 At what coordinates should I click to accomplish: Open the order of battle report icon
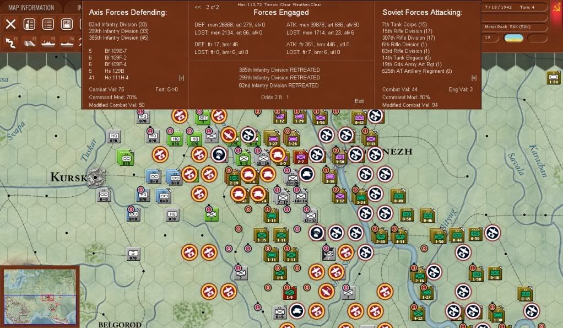29,24
